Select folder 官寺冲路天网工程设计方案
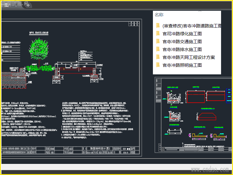 click(x=189, y=57)
